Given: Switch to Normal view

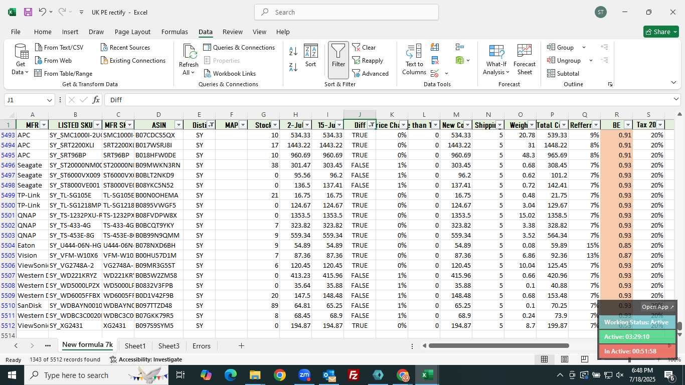Looking at the screenshot, I should click(544, 359).
